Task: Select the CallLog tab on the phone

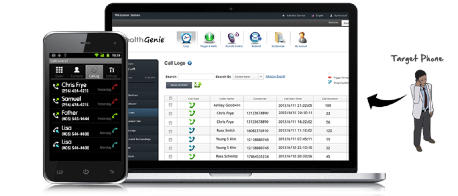Action: tap(94, 72)
